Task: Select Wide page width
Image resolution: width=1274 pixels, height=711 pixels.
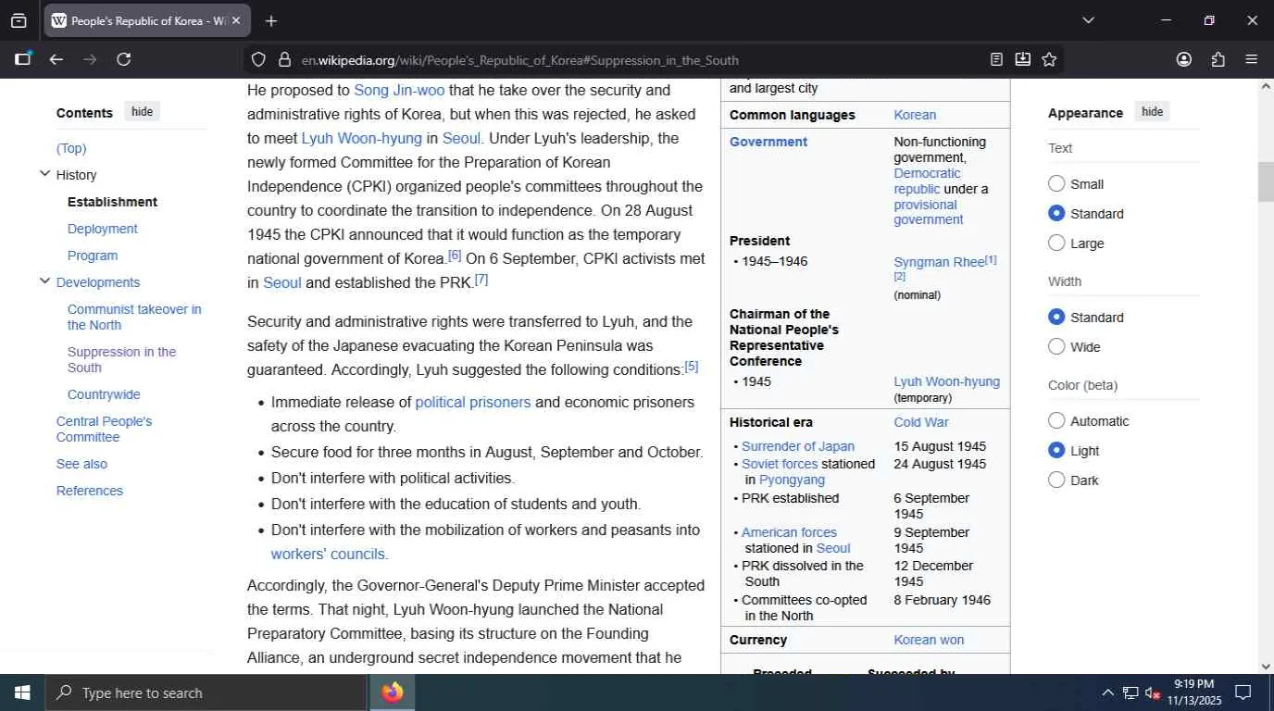Action: pos(1056,346)
